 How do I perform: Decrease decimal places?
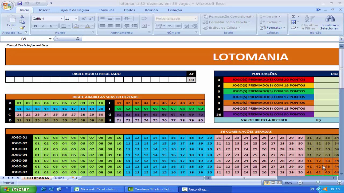(x=194, y=26)
